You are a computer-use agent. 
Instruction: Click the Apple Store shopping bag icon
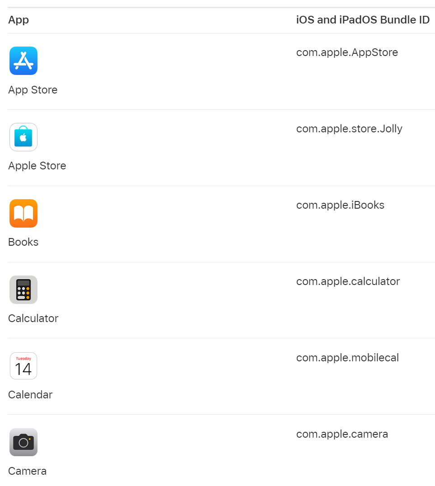[23, 137]
